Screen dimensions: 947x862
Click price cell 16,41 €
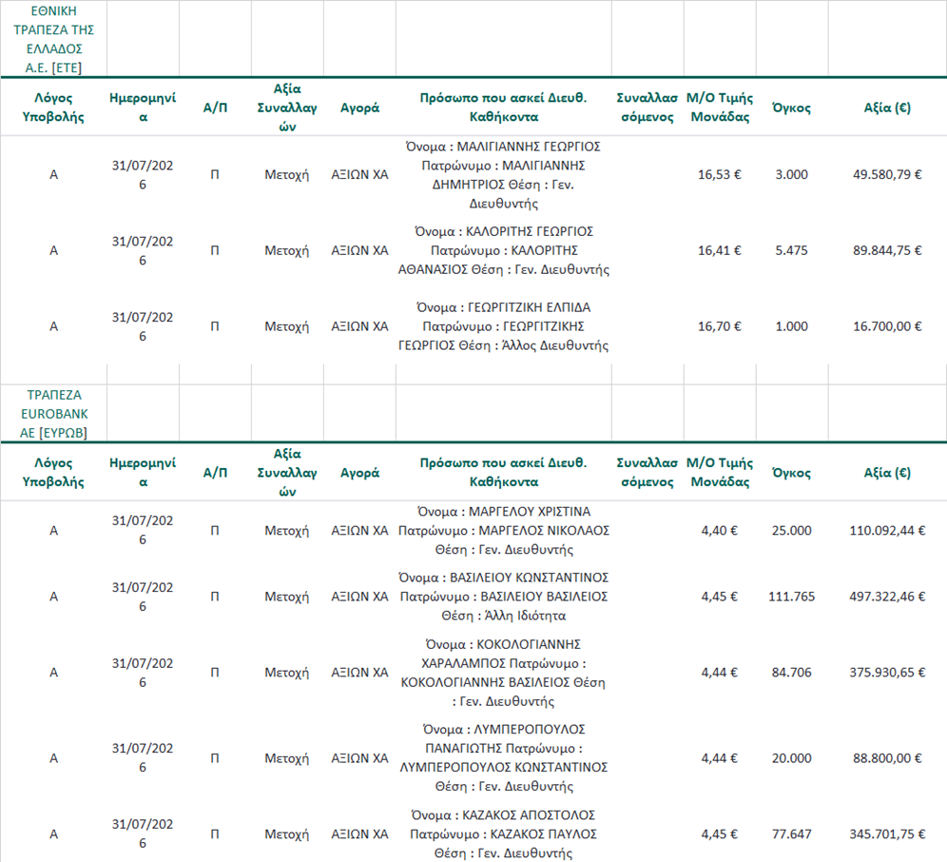click(x=720, y=250)
